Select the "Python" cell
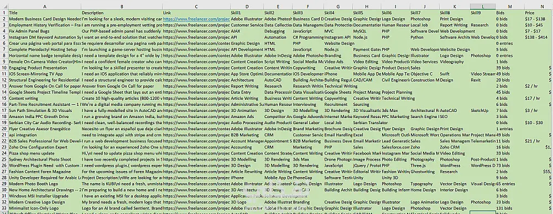Viewport: 553px width, 214px height. click(425, 38)
